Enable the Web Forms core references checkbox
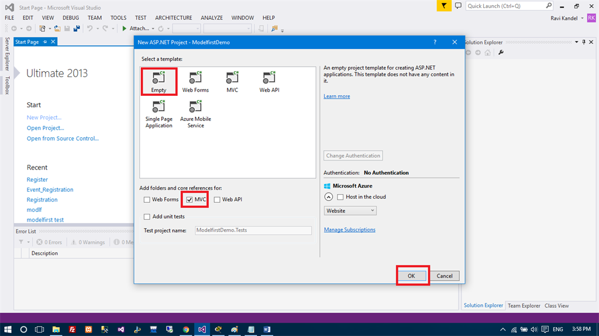Viewport: 599px width, 336px height. [x=147, y=200]
